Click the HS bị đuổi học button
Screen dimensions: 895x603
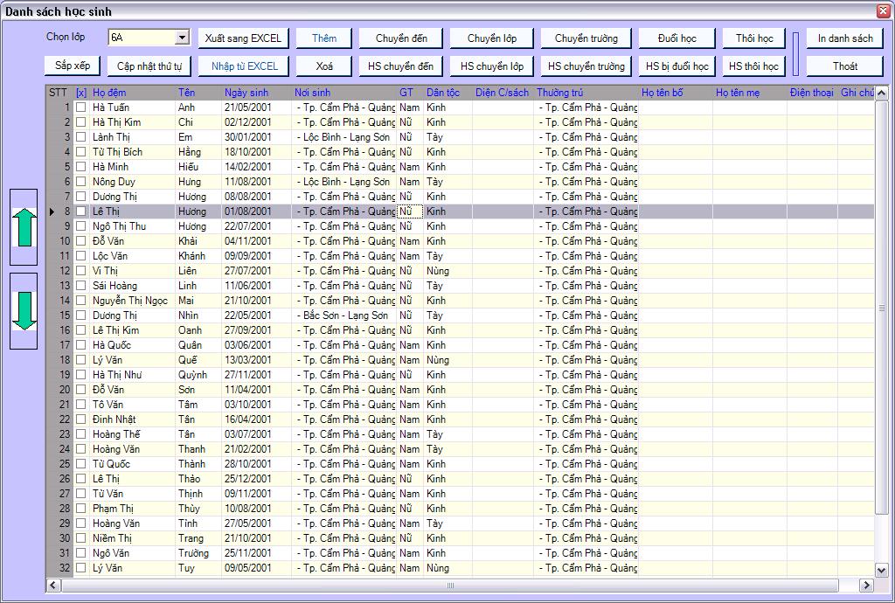[677, 66]
